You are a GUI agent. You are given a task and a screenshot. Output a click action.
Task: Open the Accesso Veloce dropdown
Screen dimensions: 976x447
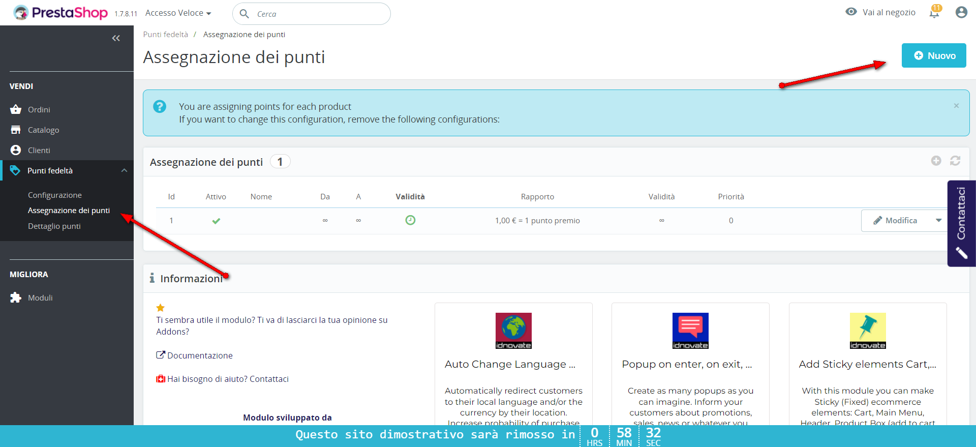[x=178, y=13]
